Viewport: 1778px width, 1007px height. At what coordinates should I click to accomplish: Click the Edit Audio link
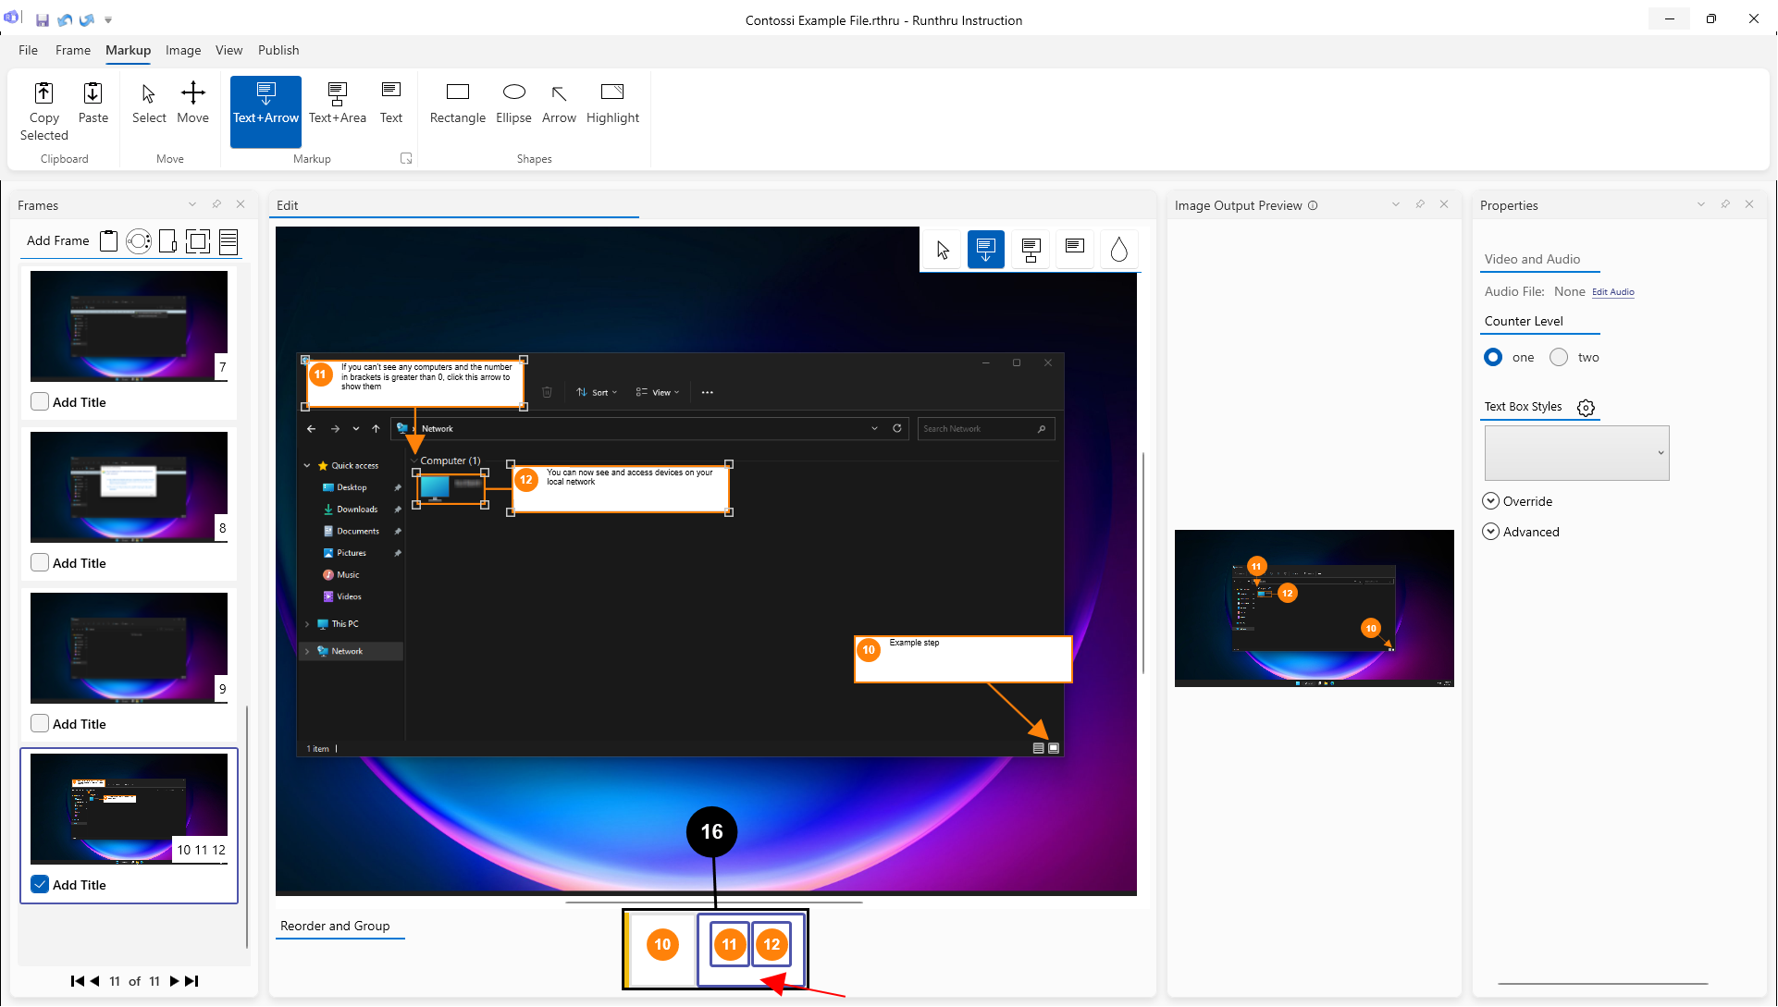point(1612,292)
